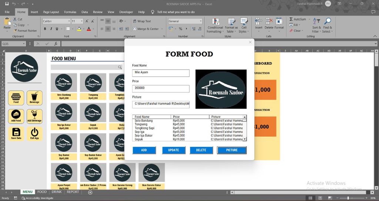This screenshot has width=379, height=201.
Task: Open the File menu
Action: click(7, 12)
